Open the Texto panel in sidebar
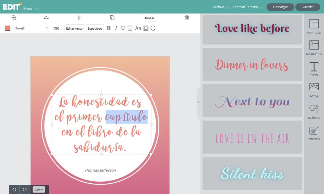This screenshot has height=194, width=324. pos(314,69)
